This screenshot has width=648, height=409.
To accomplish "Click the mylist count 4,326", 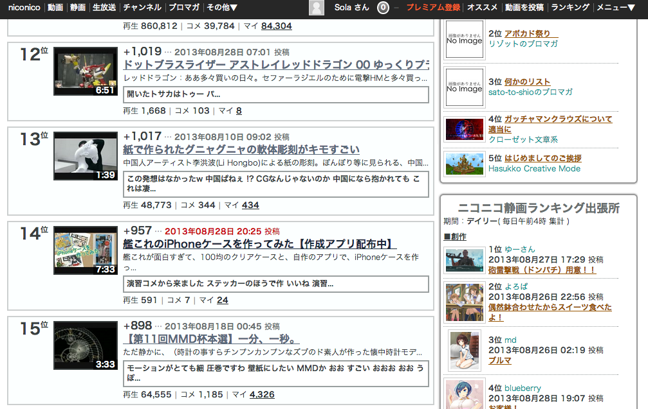I will 262,395.
